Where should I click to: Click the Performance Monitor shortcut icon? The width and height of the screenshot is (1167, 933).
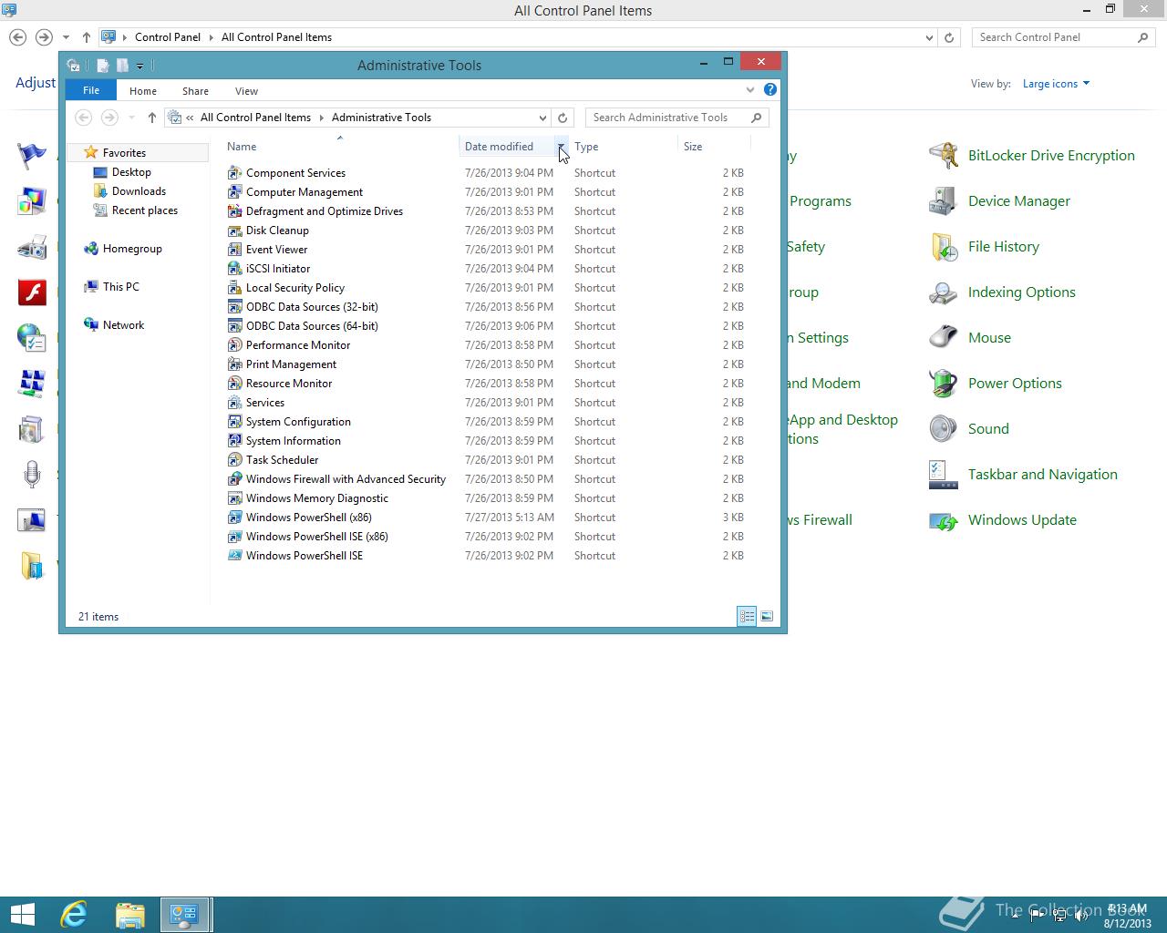(234, 345)
